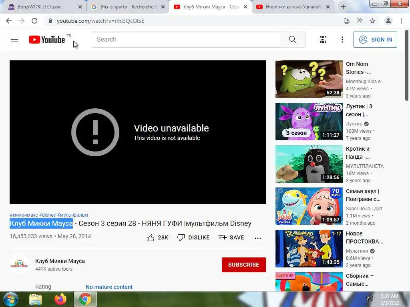This screenshot has height=307, width=410.
Task: Click Сборник – Самые video title
Action: (x=360, y=280)
